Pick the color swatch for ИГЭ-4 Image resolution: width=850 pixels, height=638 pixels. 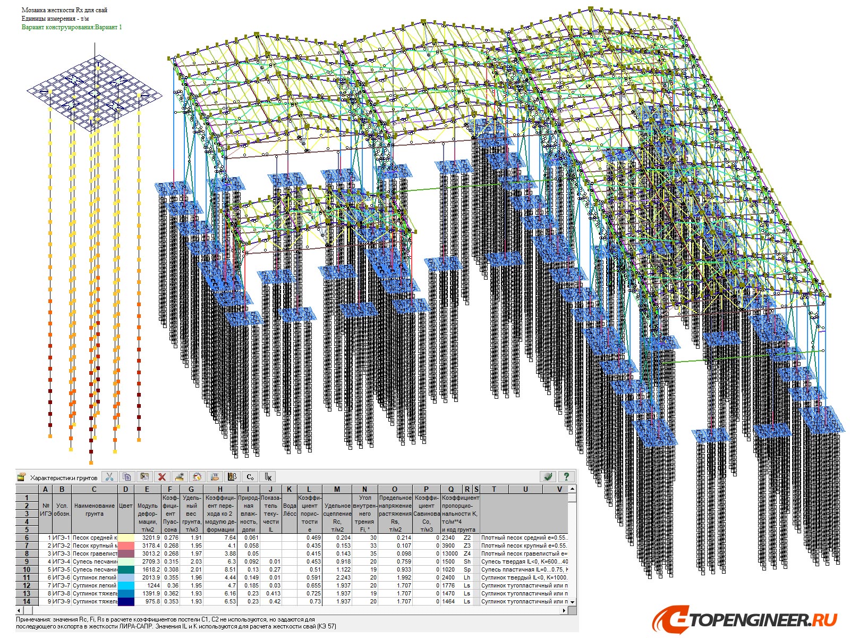click(126, 561)
